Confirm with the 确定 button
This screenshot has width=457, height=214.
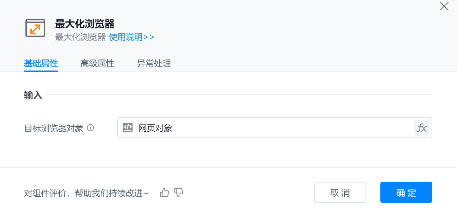406,193
